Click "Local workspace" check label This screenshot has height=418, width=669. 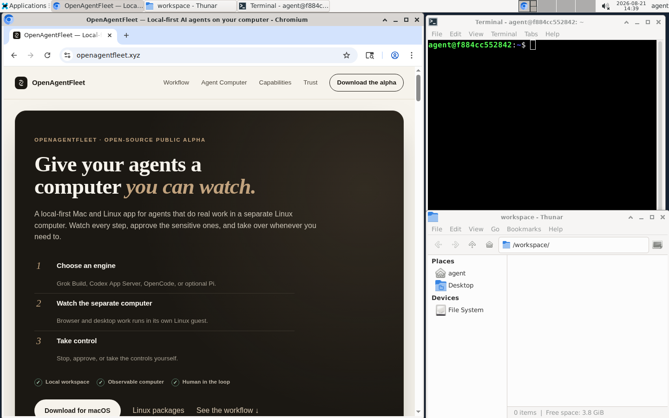[x=67, y=382]
